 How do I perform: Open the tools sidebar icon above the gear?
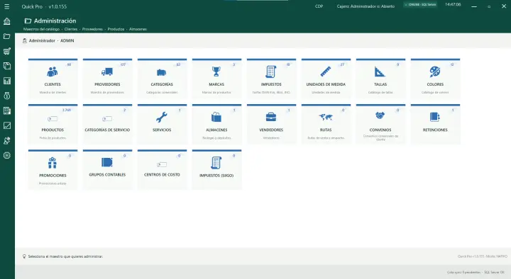(7, 140)
